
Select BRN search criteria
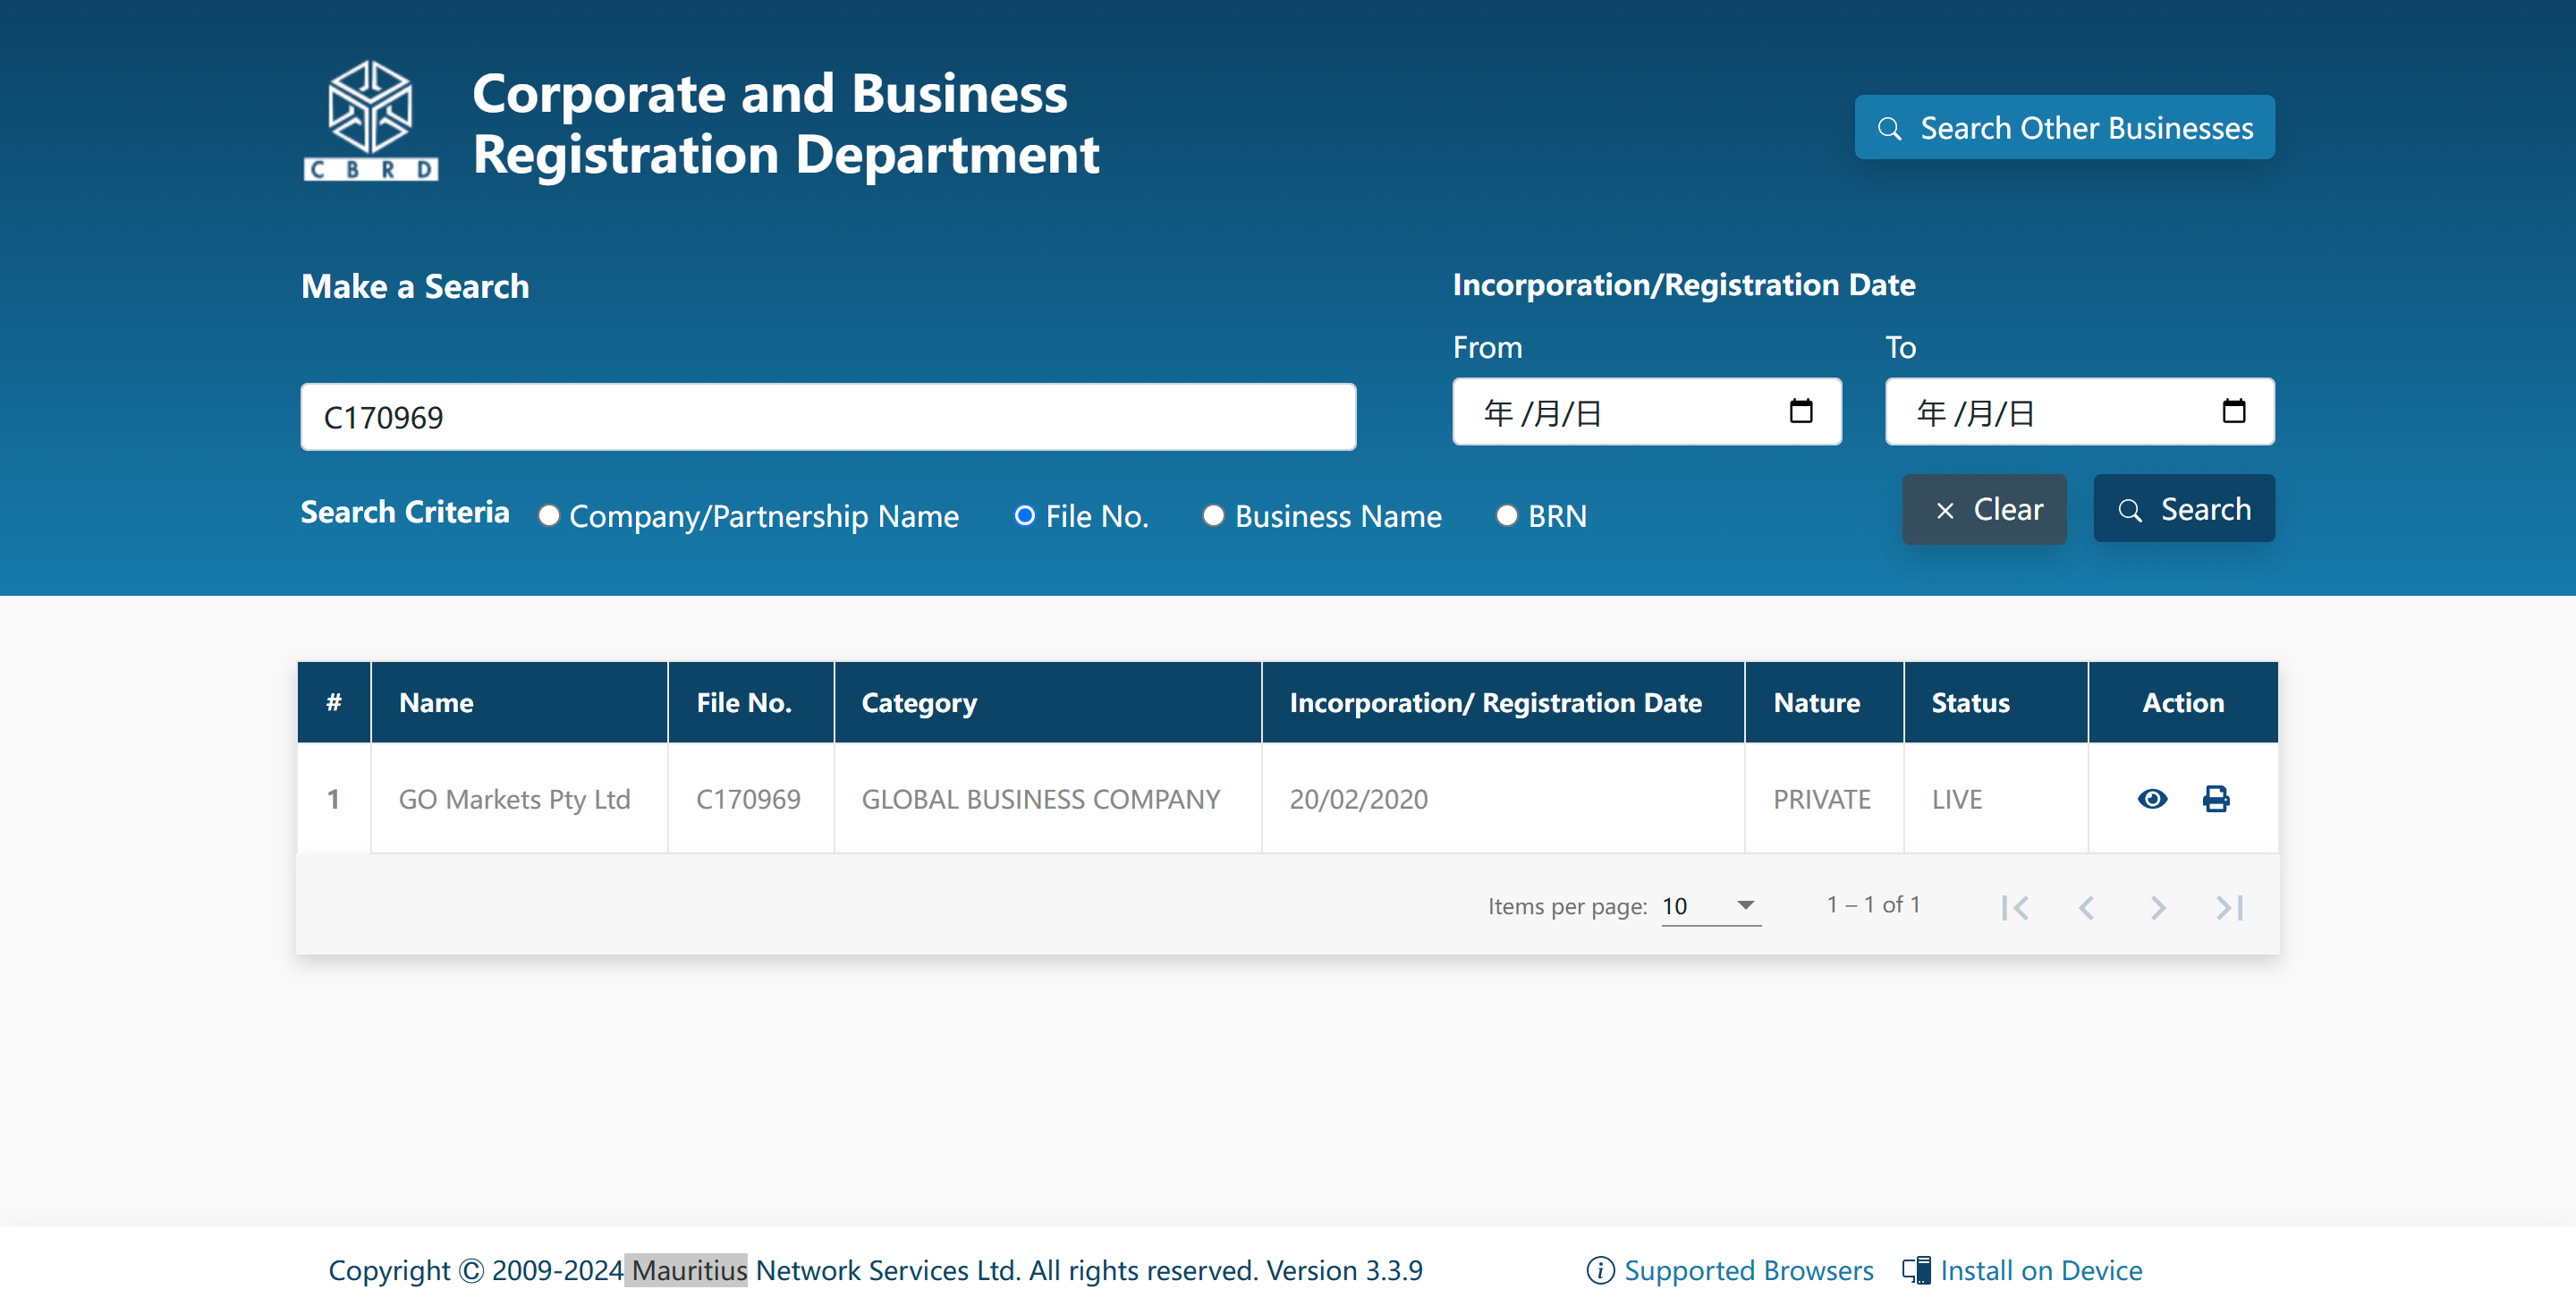(1506, 515)
